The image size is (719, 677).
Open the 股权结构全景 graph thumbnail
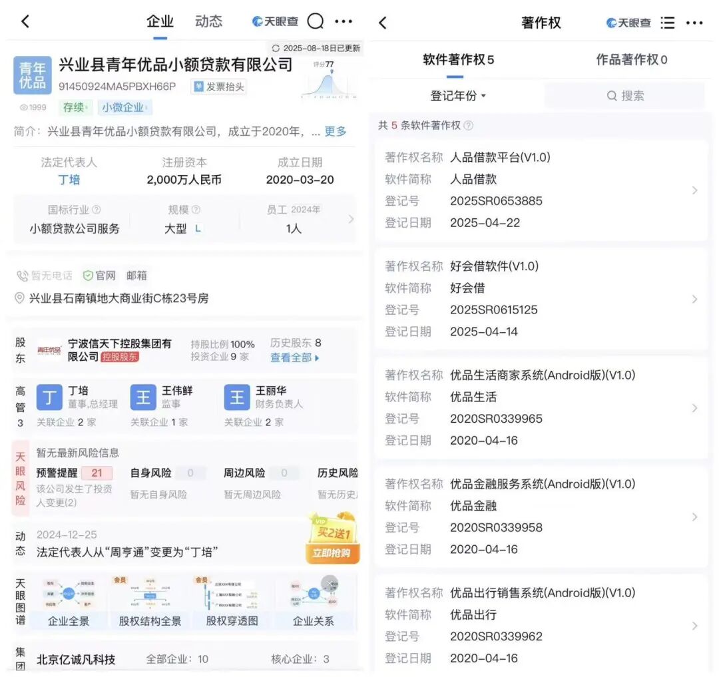click(150, 602)
